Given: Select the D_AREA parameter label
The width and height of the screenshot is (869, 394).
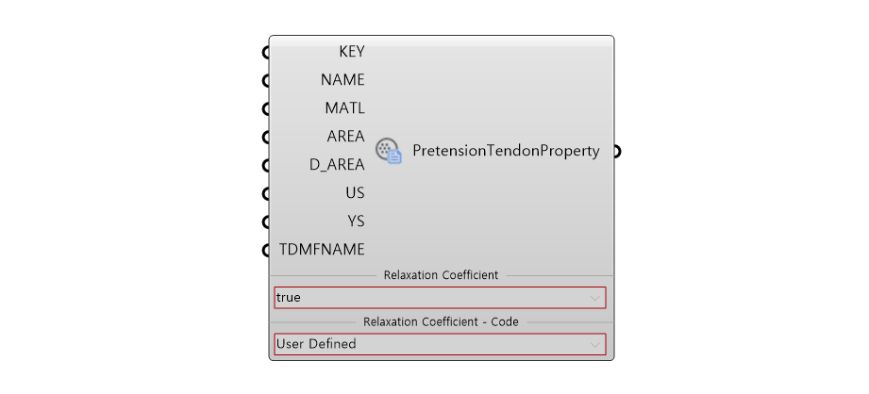Looking at the screenshot, I should point(337,165).
